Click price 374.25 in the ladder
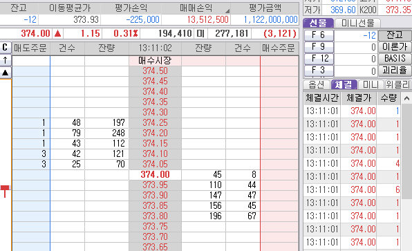 click(x=155, y=123)
